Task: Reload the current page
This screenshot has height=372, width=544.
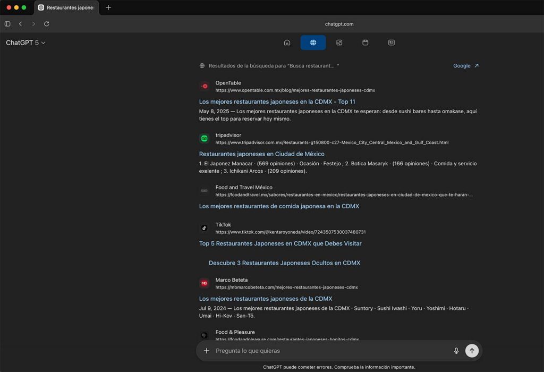Action: click(x=47, y=24)
